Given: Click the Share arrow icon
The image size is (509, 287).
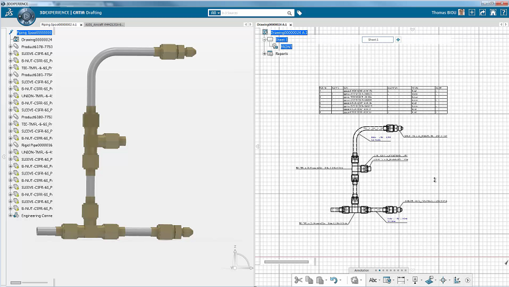Looking at the screenshot, I should [x=483, y=12].
